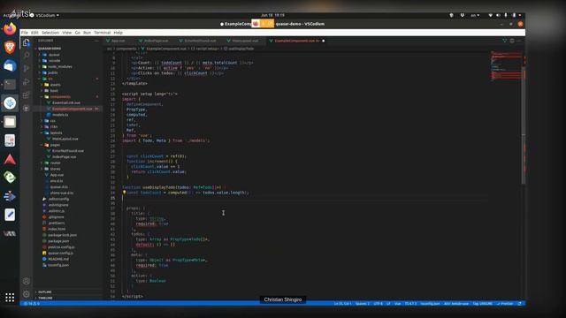Viewport: 566px width, 318px height.
Task: Open tsconfig.json in the explorer
Action: click(58, 265)
